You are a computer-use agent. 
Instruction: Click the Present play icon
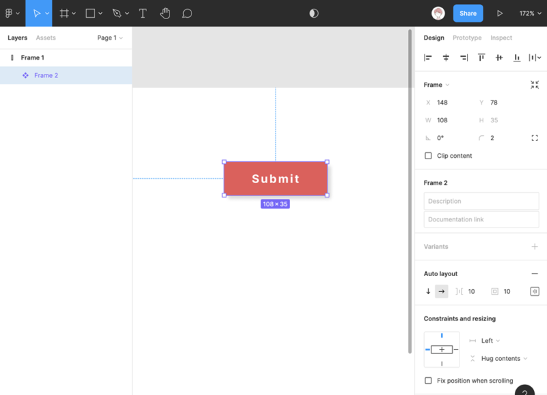(500, 13)
